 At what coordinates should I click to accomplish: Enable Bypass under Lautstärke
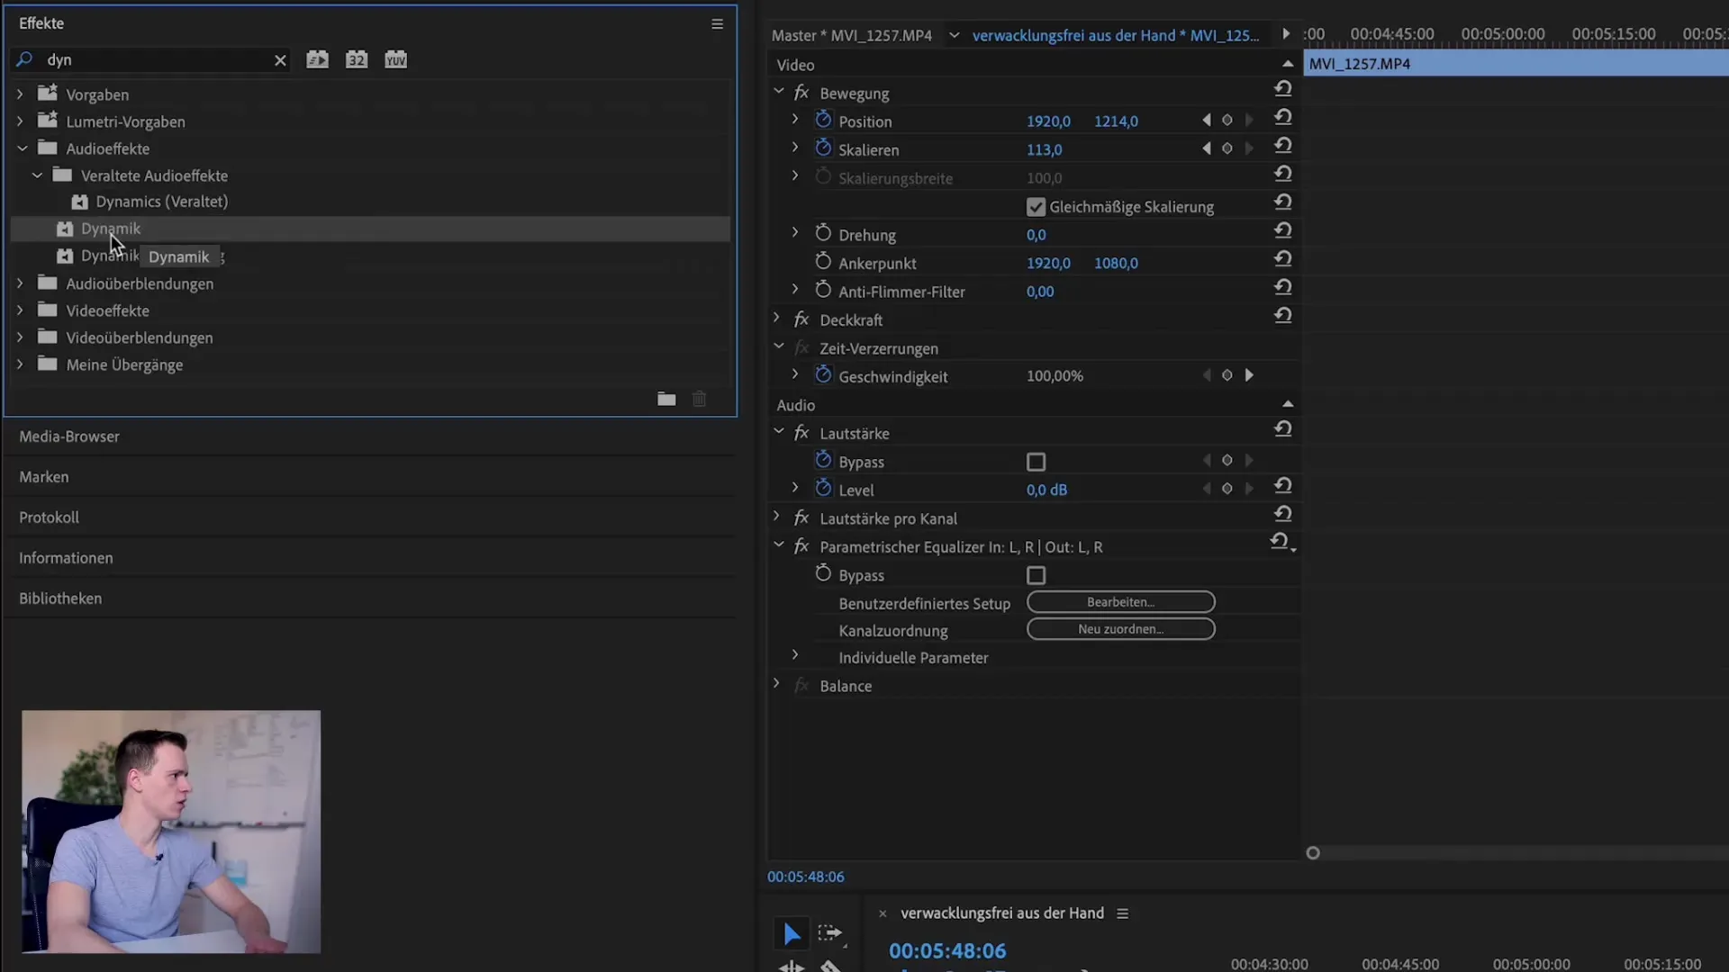[x=1036, y=462]
